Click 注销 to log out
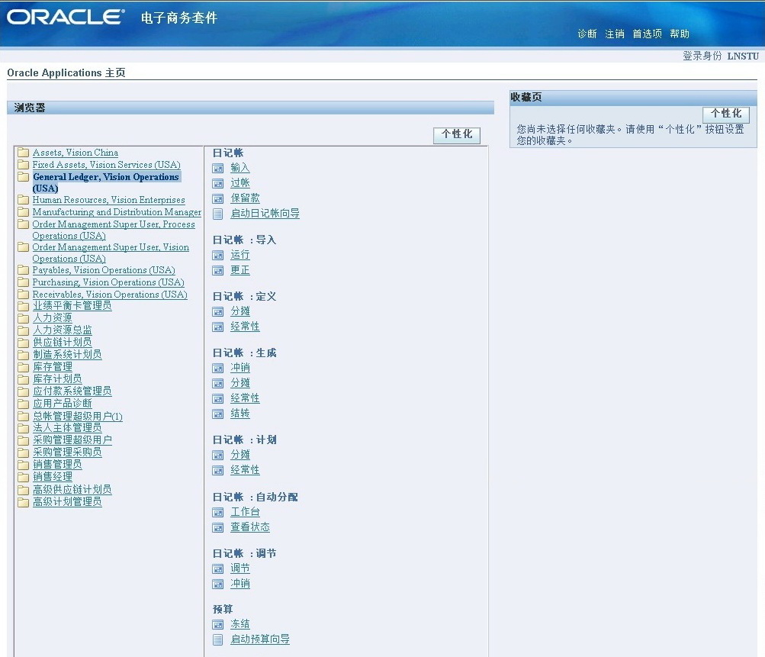This screenshot has width=765, height=657. (x=614, y=34)
